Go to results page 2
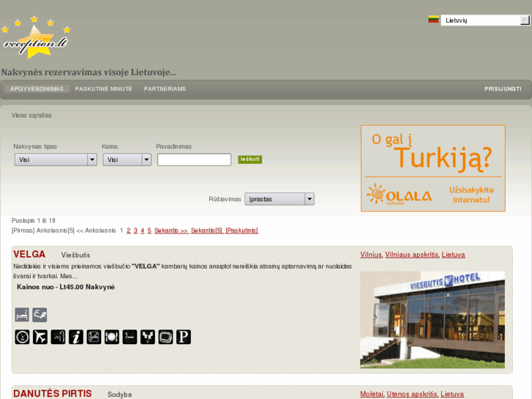This screenshot has height=399, width=532. 129,231
